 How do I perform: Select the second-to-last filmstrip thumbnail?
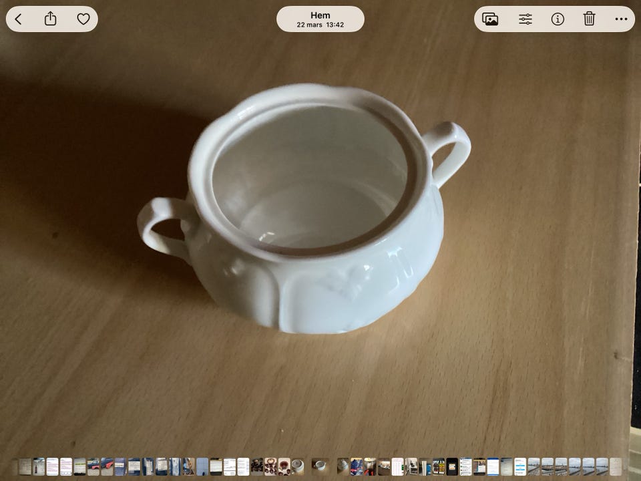602,466
